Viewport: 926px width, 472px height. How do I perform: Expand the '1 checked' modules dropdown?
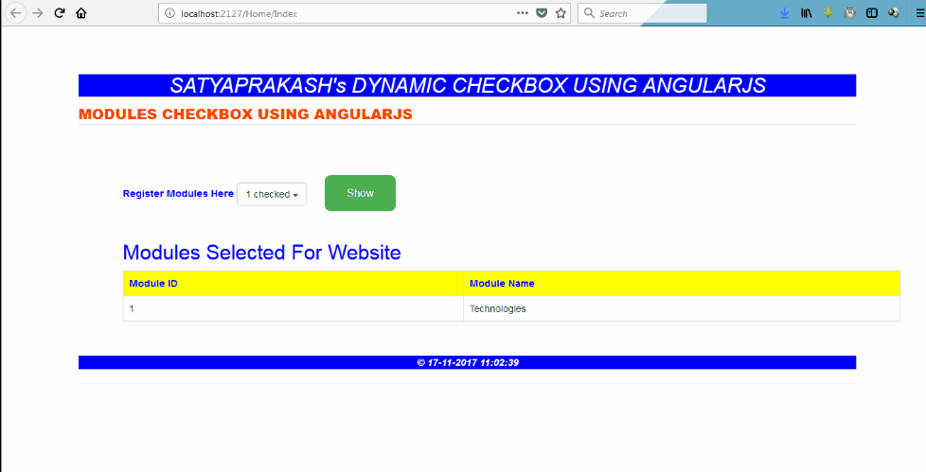(272, 194)
